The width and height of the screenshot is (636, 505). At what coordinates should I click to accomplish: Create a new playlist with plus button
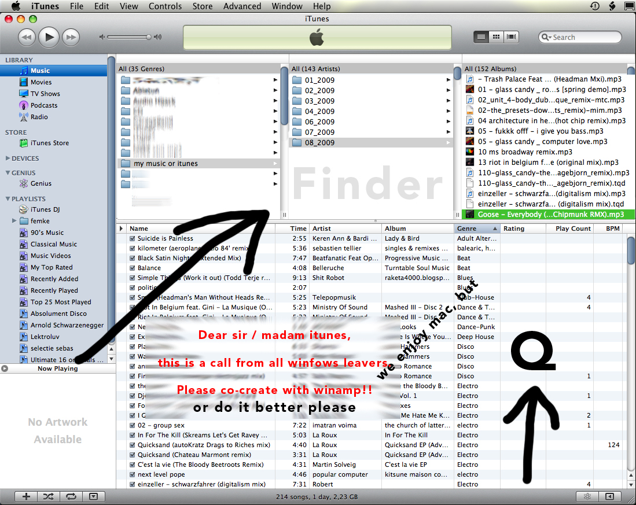click(x=26, y=496)
